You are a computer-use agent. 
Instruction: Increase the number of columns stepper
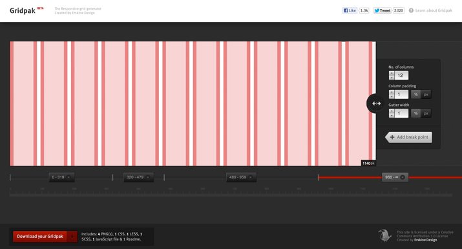[392, 73]
